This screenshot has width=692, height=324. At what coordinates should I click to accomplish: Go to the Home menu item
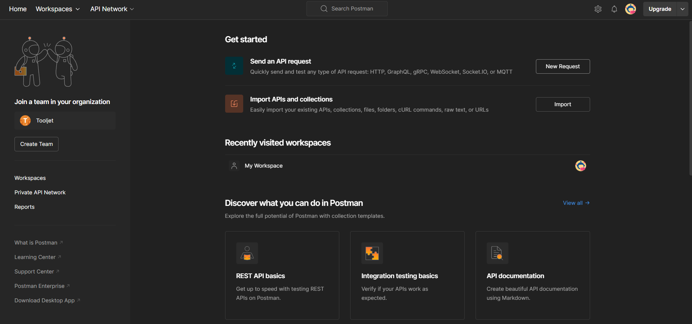(18, 9)
